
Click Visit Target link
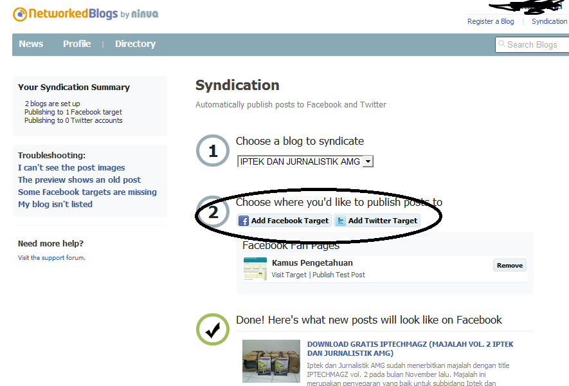point(289,275)
